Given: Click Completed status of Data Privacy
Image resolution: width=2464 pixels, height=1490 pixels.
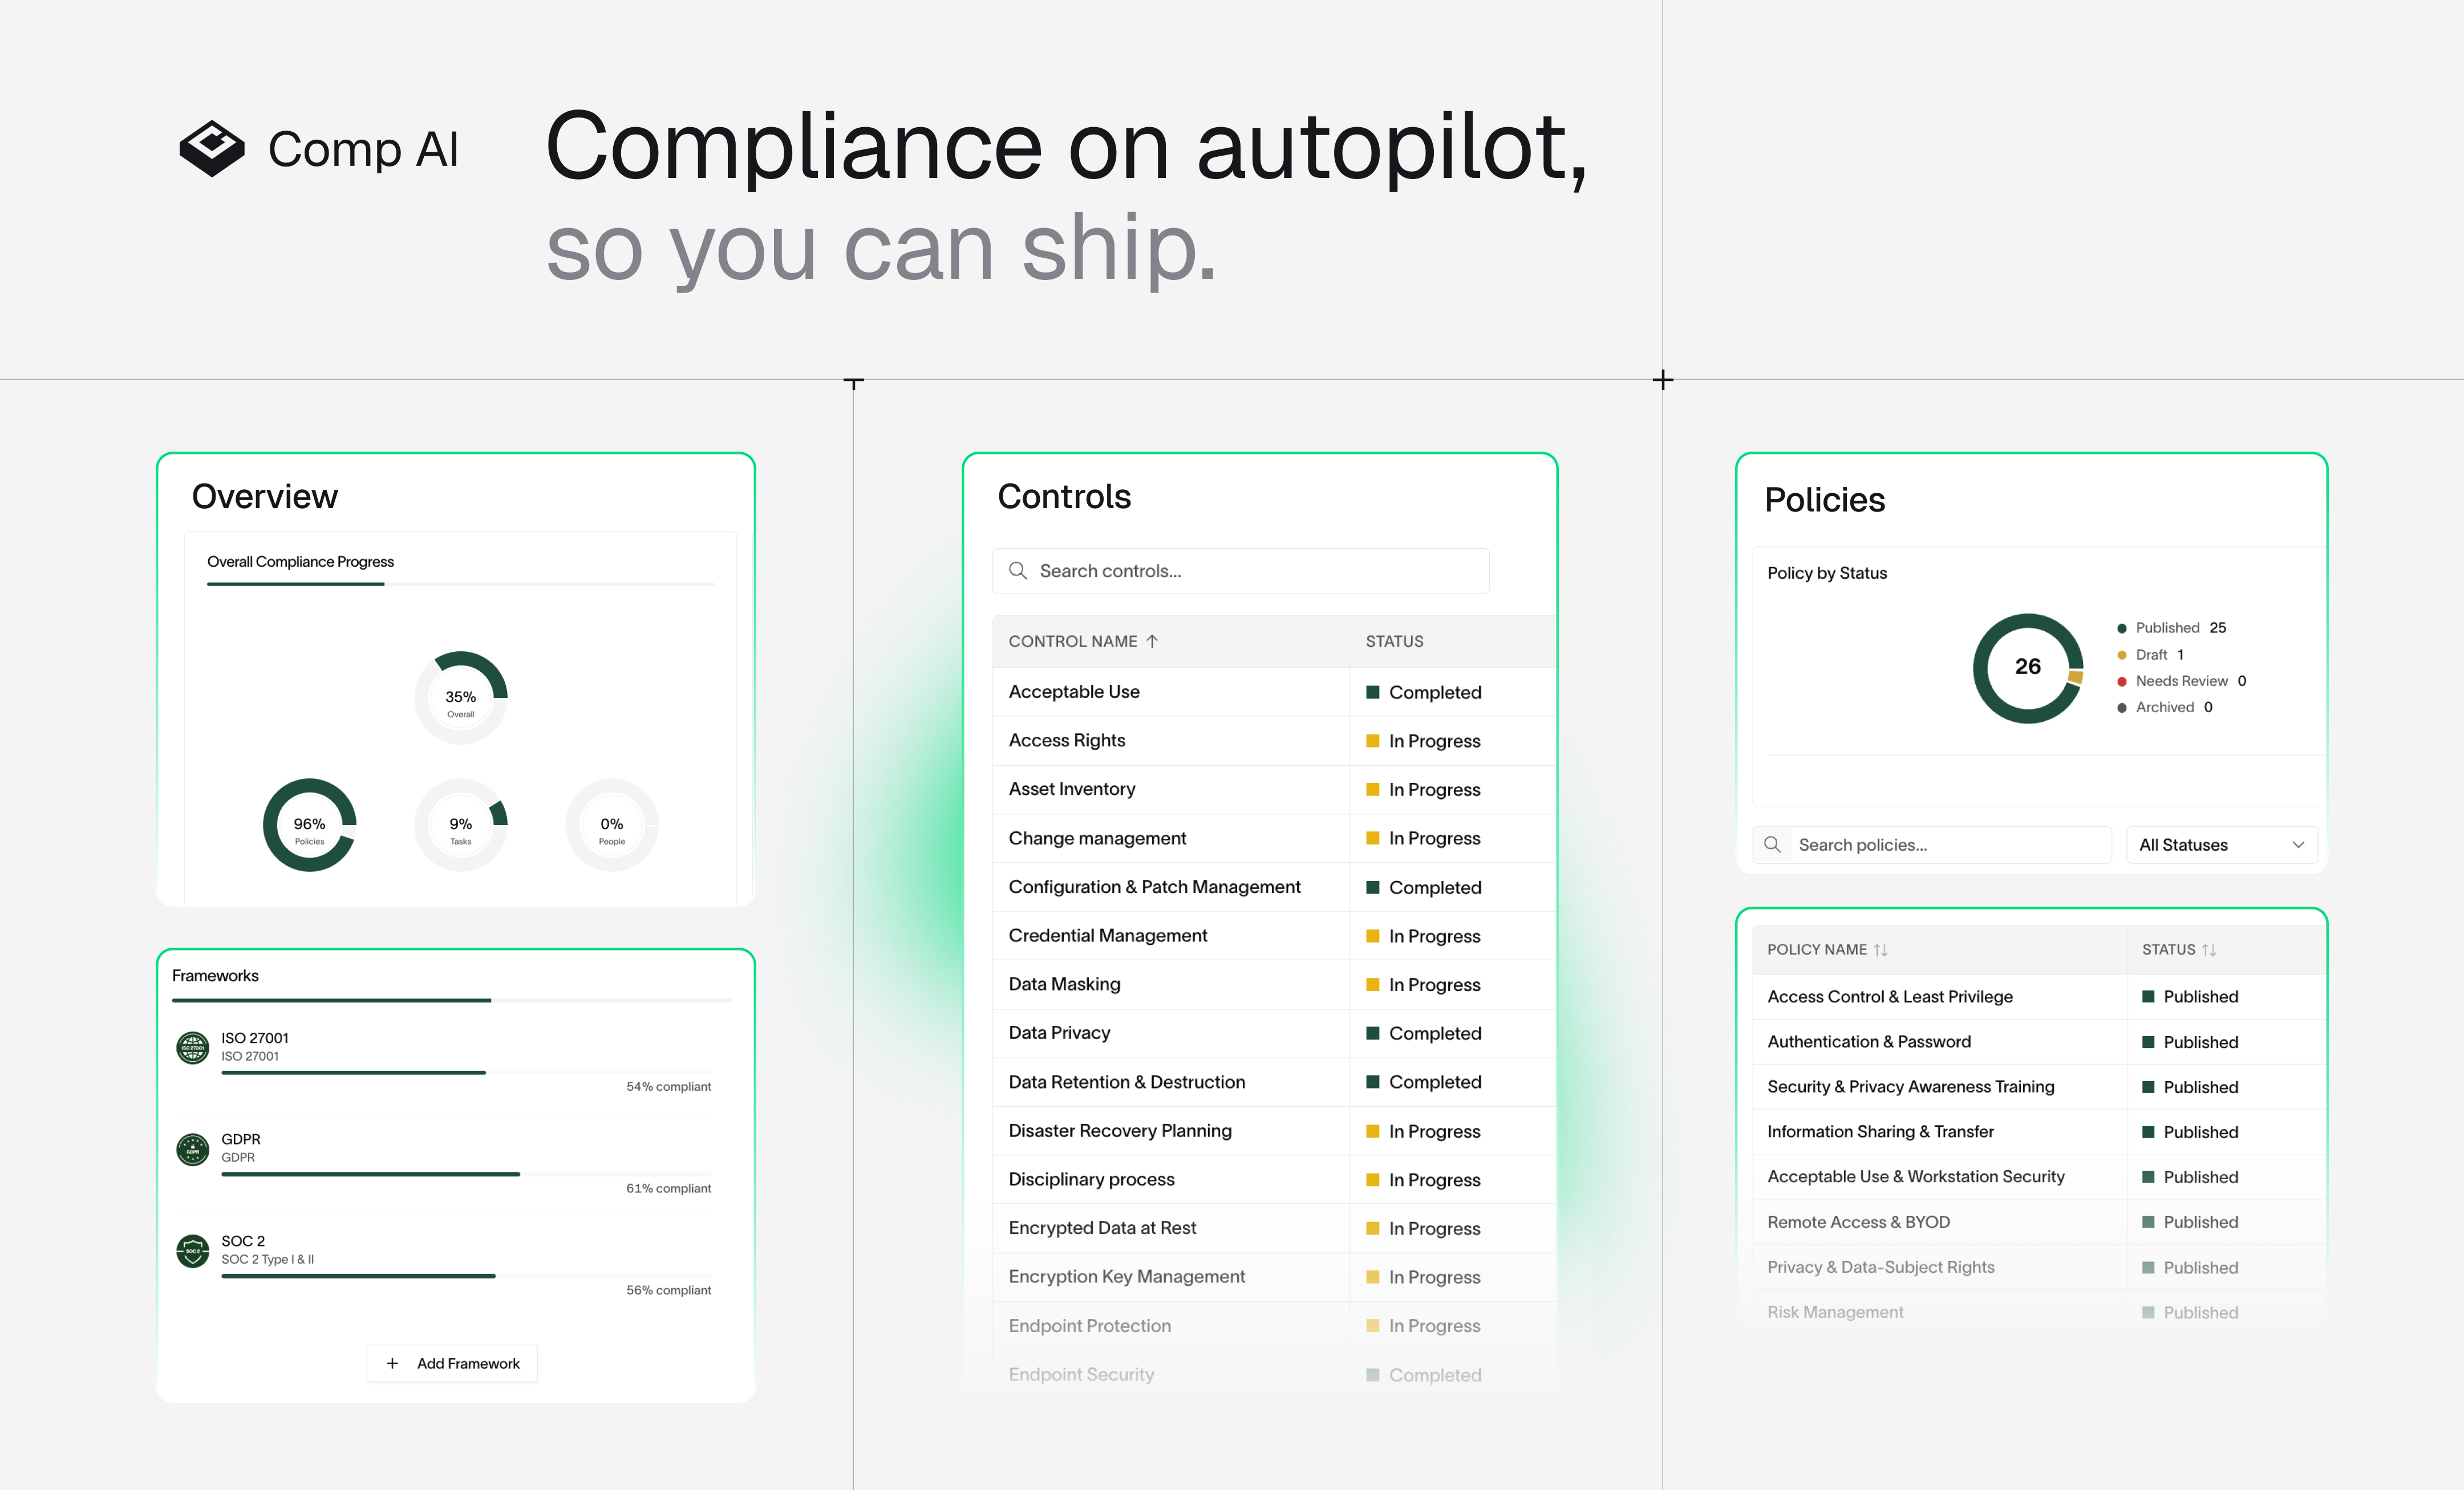Looking at the screenshot, I should click(x=1424, y=1033).
